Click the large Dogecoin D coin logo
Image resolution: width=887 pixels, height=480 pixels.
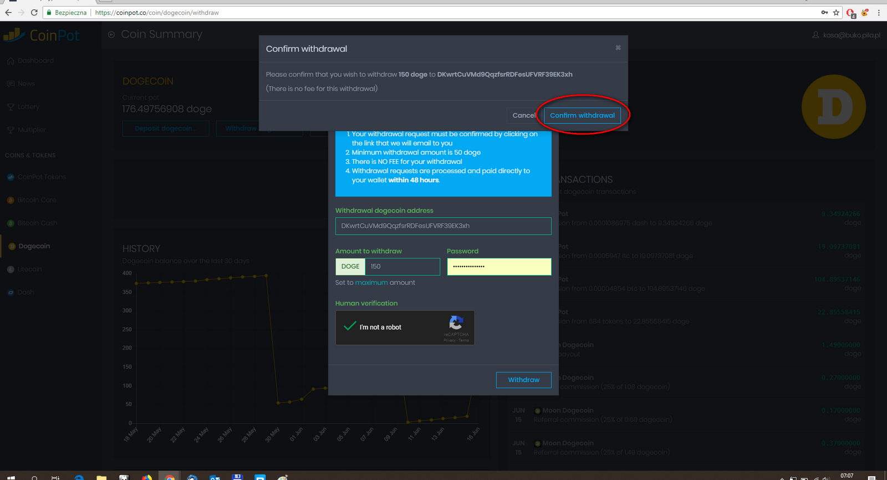pos(834,107)
